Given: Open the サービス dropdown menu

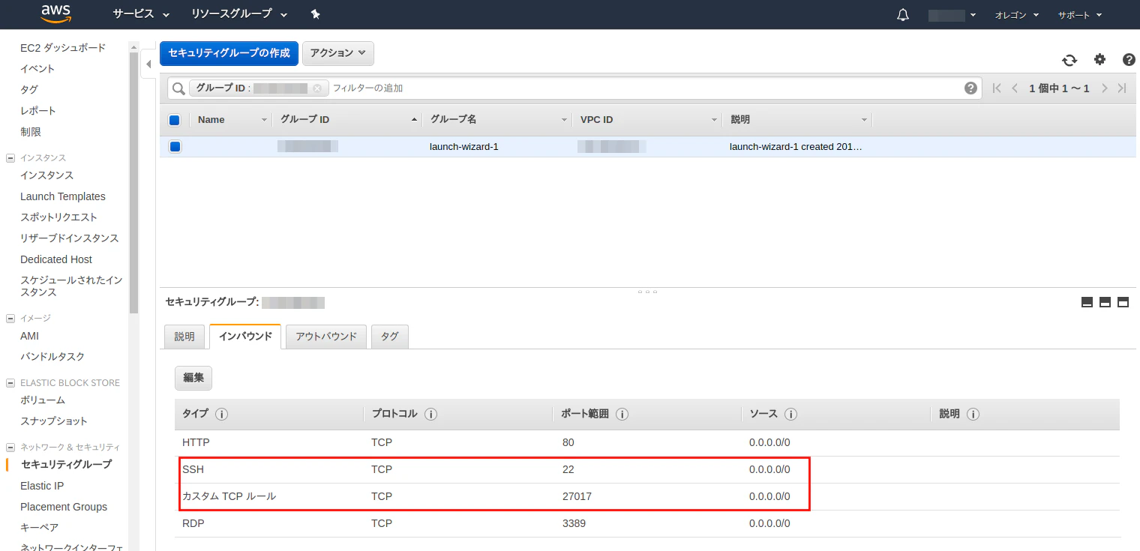Looking at the screenshot, I should click(141, 14).
